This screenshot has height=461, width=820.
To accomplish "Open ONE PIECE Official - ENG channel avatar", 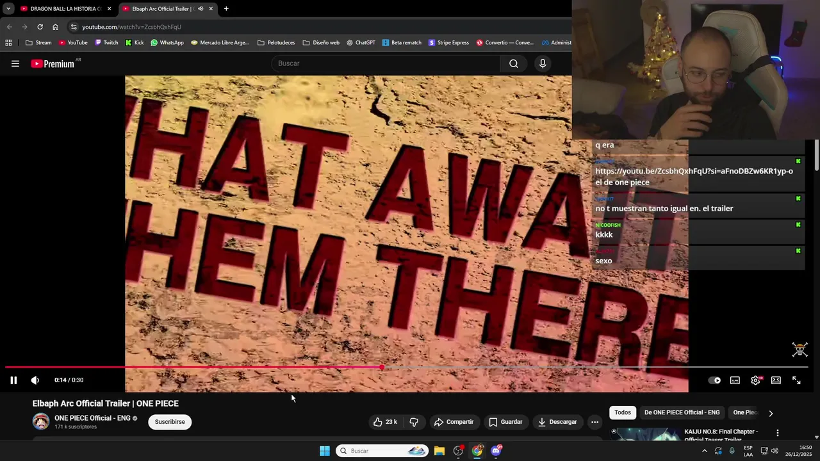I will 41,422.
